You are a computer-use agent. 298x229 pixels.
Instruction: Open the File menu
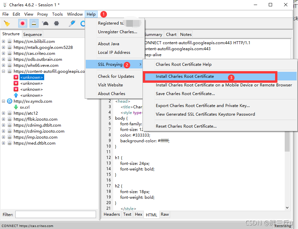tap(5, 14)
